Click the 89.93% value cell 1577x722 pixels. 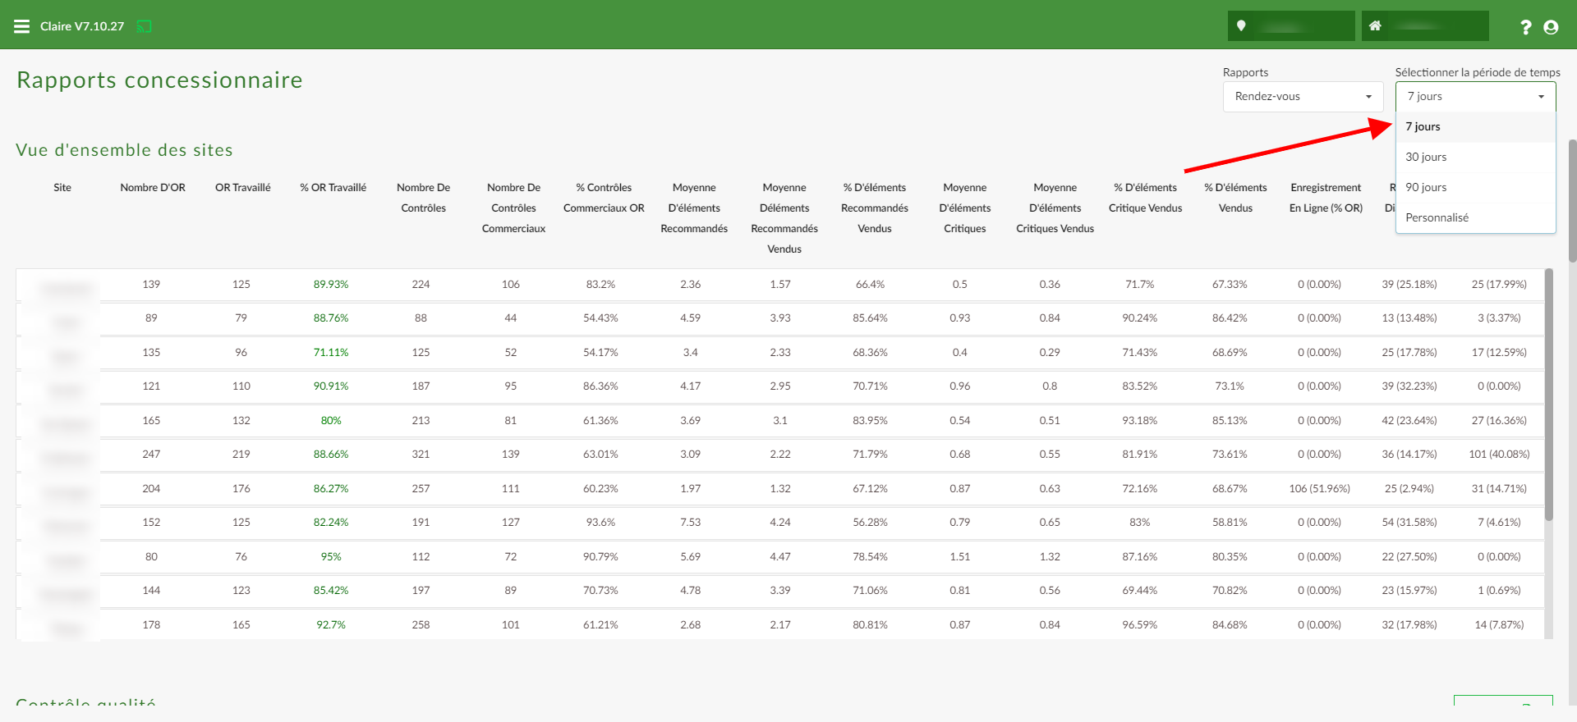pyautogui.click(x=331, y=284)
